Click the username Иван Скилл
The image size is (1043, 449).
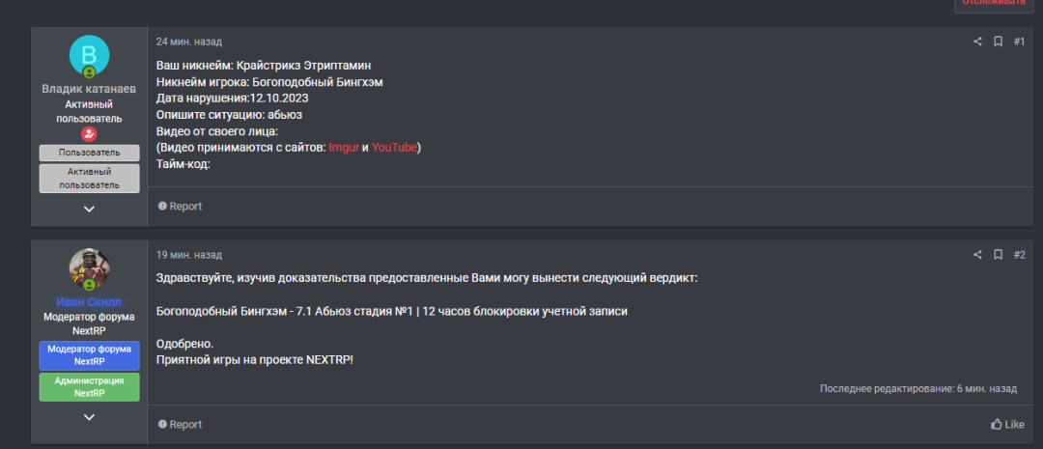[x=89, y=302]
